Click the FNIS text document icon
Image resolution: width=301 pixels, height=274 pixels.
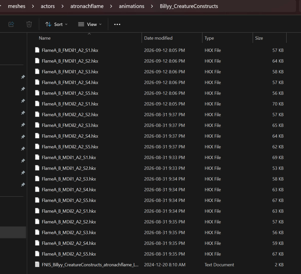[x=37, y=264]
